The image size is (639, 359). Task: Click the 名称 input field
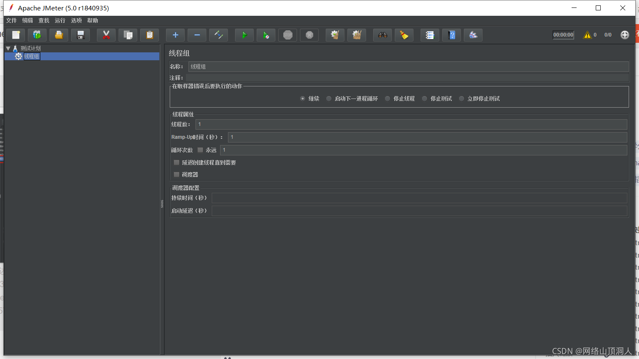pyautogui.click(x=408, y=66)
